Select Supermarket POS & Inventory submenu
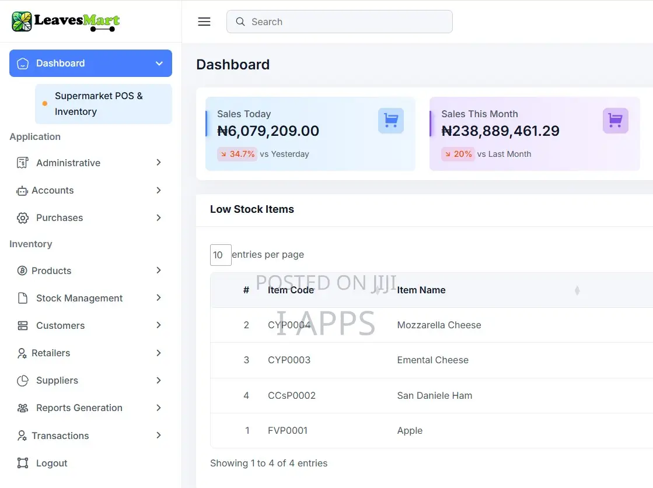This screenshot has height=488, width=653. (103, 104)
